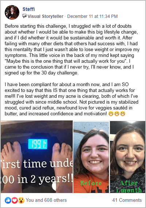Click the yellow Wow reaction face icon
Image resolution: width=146 pixels, height=208 pixels.
(x=21, y=200)
